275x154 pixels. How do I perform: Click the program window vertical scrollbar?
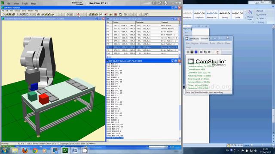(x=180, y=101)
